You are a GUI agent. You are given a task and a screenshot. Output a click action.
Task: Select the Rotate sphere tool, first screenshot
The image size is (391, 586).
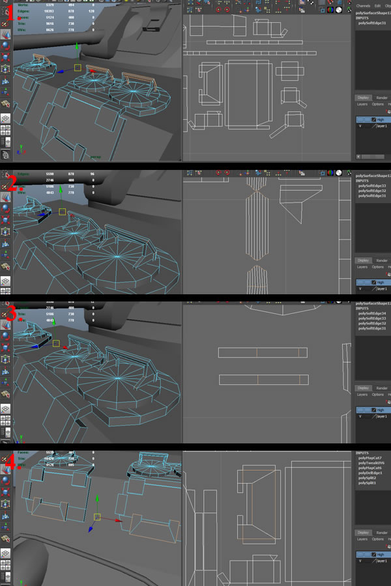[x=5, y=46]
